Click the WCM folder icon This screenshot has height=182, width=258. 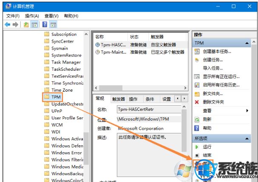[47, 125]
